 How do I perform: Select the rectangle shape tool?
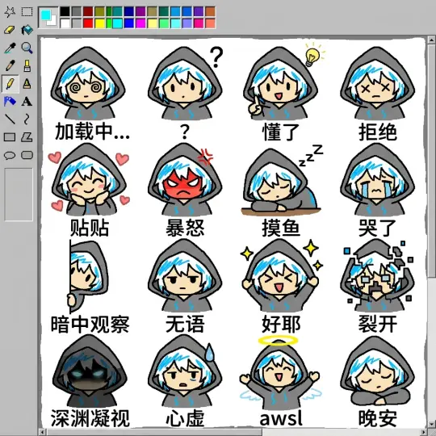pos(10,137)
